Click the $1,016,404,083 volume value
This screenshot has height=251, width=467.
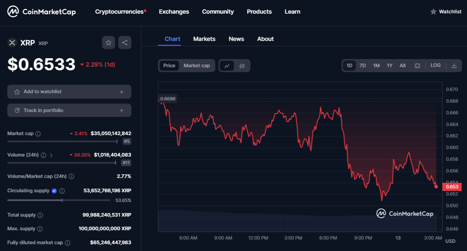113,155
